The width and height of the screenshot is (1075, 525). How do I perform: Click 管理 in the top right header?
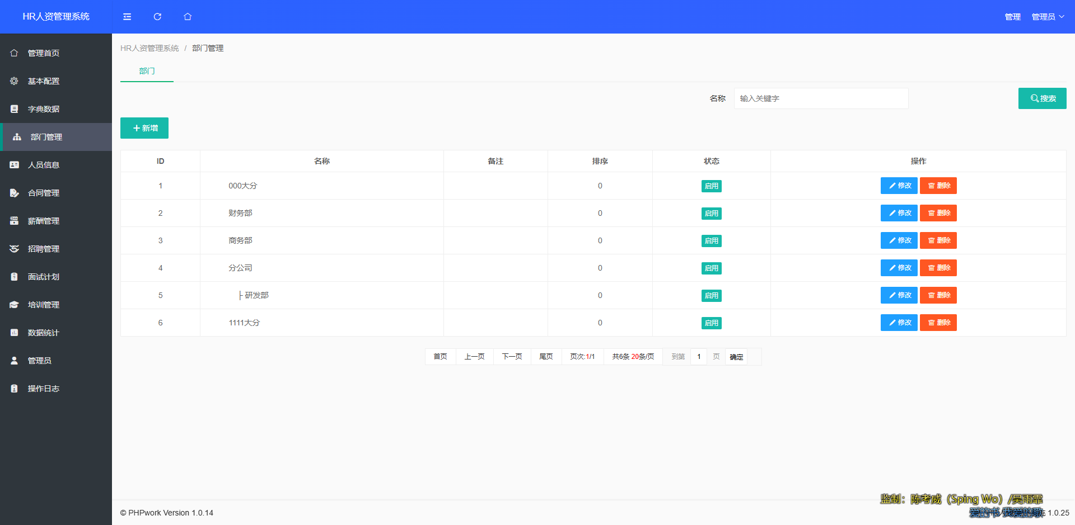pyautogui.click(x=1012, y=17)
